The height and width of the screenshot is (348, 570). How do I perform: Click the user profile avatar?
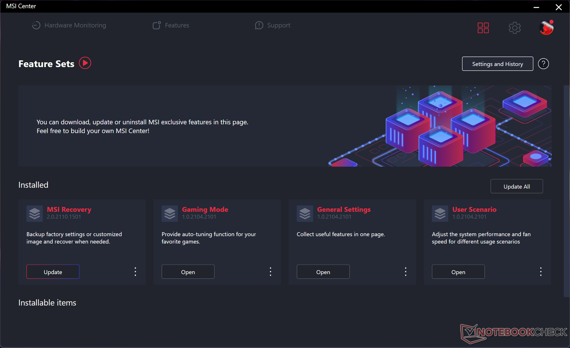tap(546, 28)
